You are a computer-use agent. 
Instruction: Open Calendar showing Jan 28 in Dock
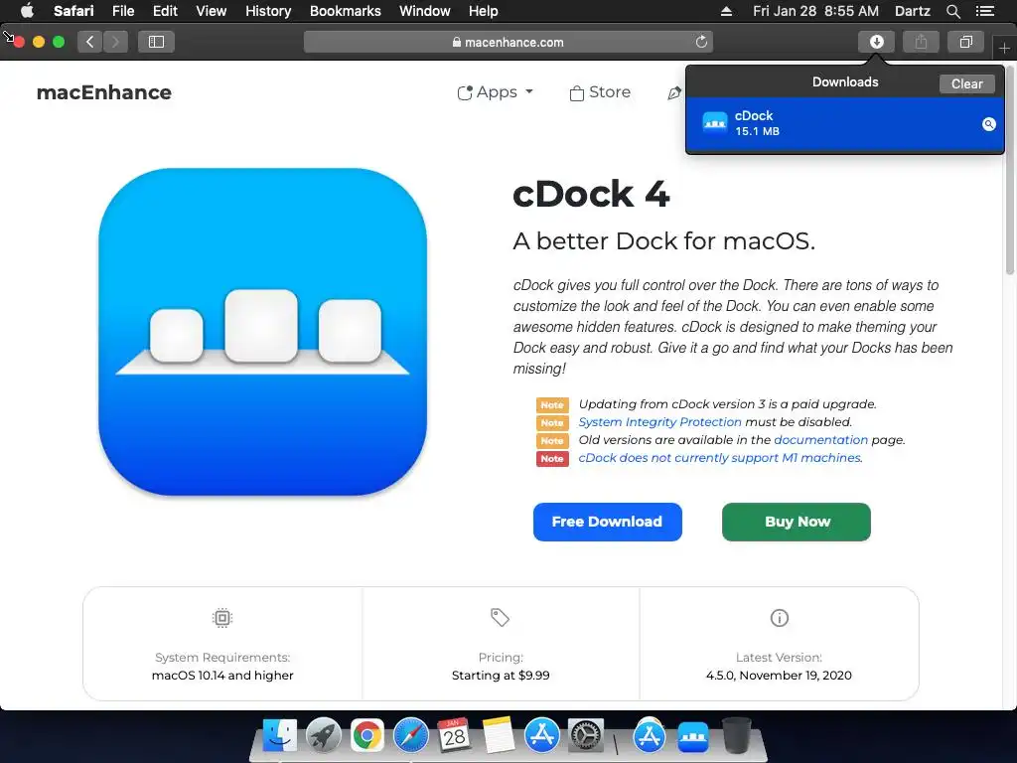tap(454, 736)
